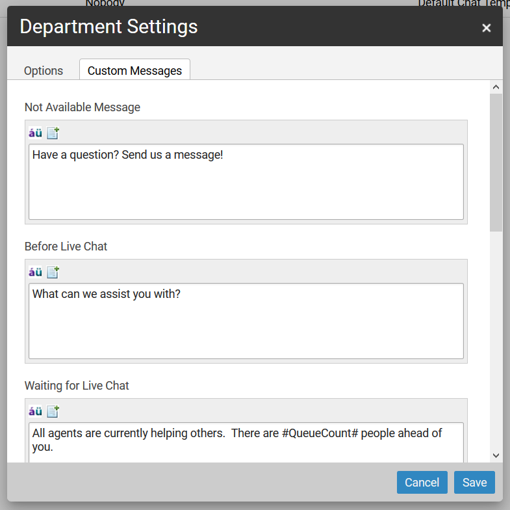Click special characters icon under Not Available Message

point(35,133)
